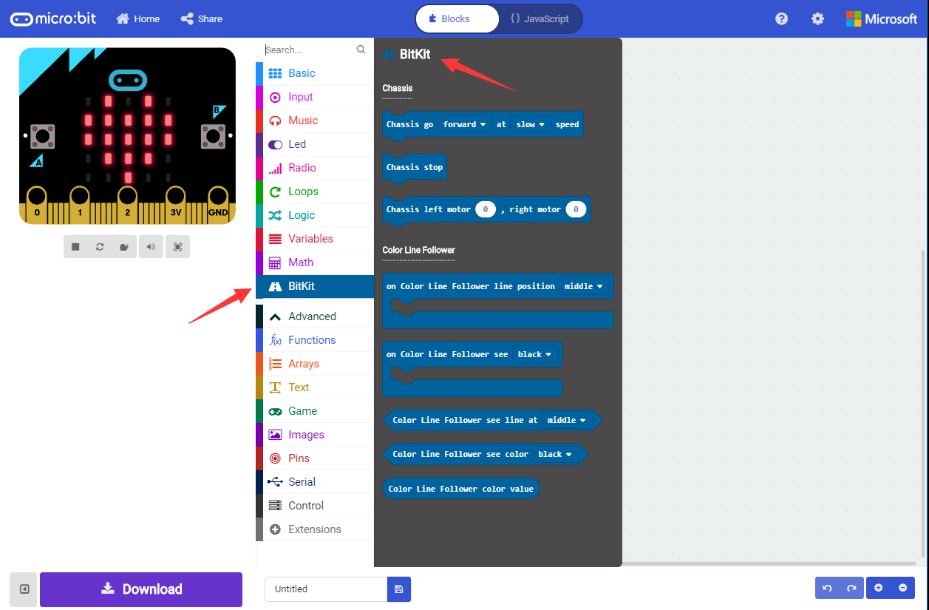
Task: Zoom in the workspace
Action: tap(879, 589)
